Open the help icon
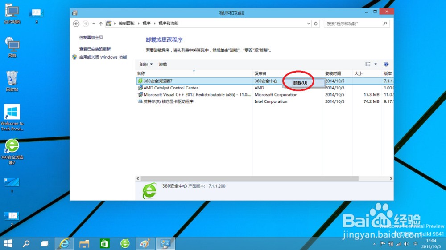This screenshot has width=446, height=250. coord(386,64)
